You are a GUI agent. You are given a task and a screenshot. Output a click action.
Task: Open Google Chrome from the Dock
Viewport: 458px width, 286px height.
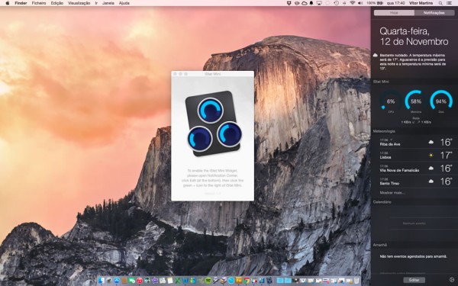[x=246, y=281]
